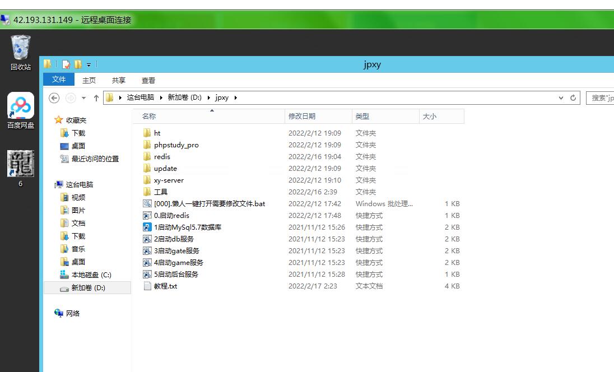Open the dragon icon shortcut labeled 6
The height and width of the screenshot is (372, 614).
pos(21,164)
